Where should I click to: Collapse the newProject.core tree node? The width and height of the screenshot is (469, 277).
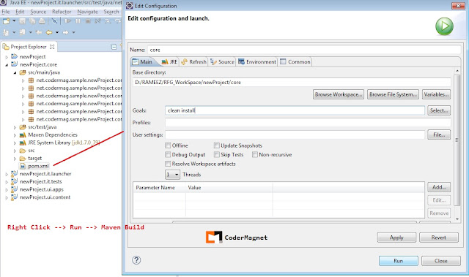pos(7,64)
